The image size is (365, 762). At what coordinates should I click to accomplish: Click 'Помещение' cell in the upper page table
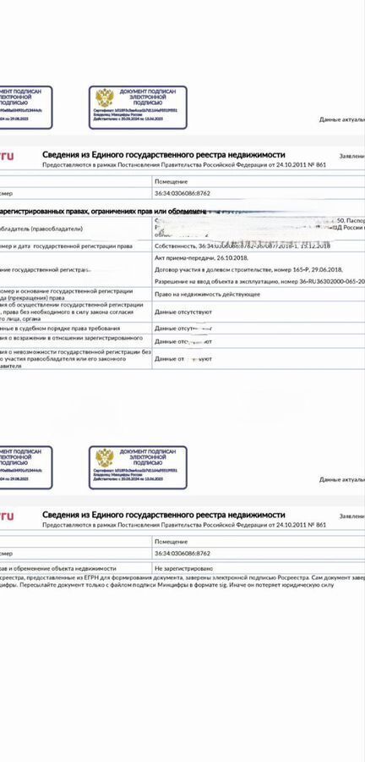(x=172, y=181)
